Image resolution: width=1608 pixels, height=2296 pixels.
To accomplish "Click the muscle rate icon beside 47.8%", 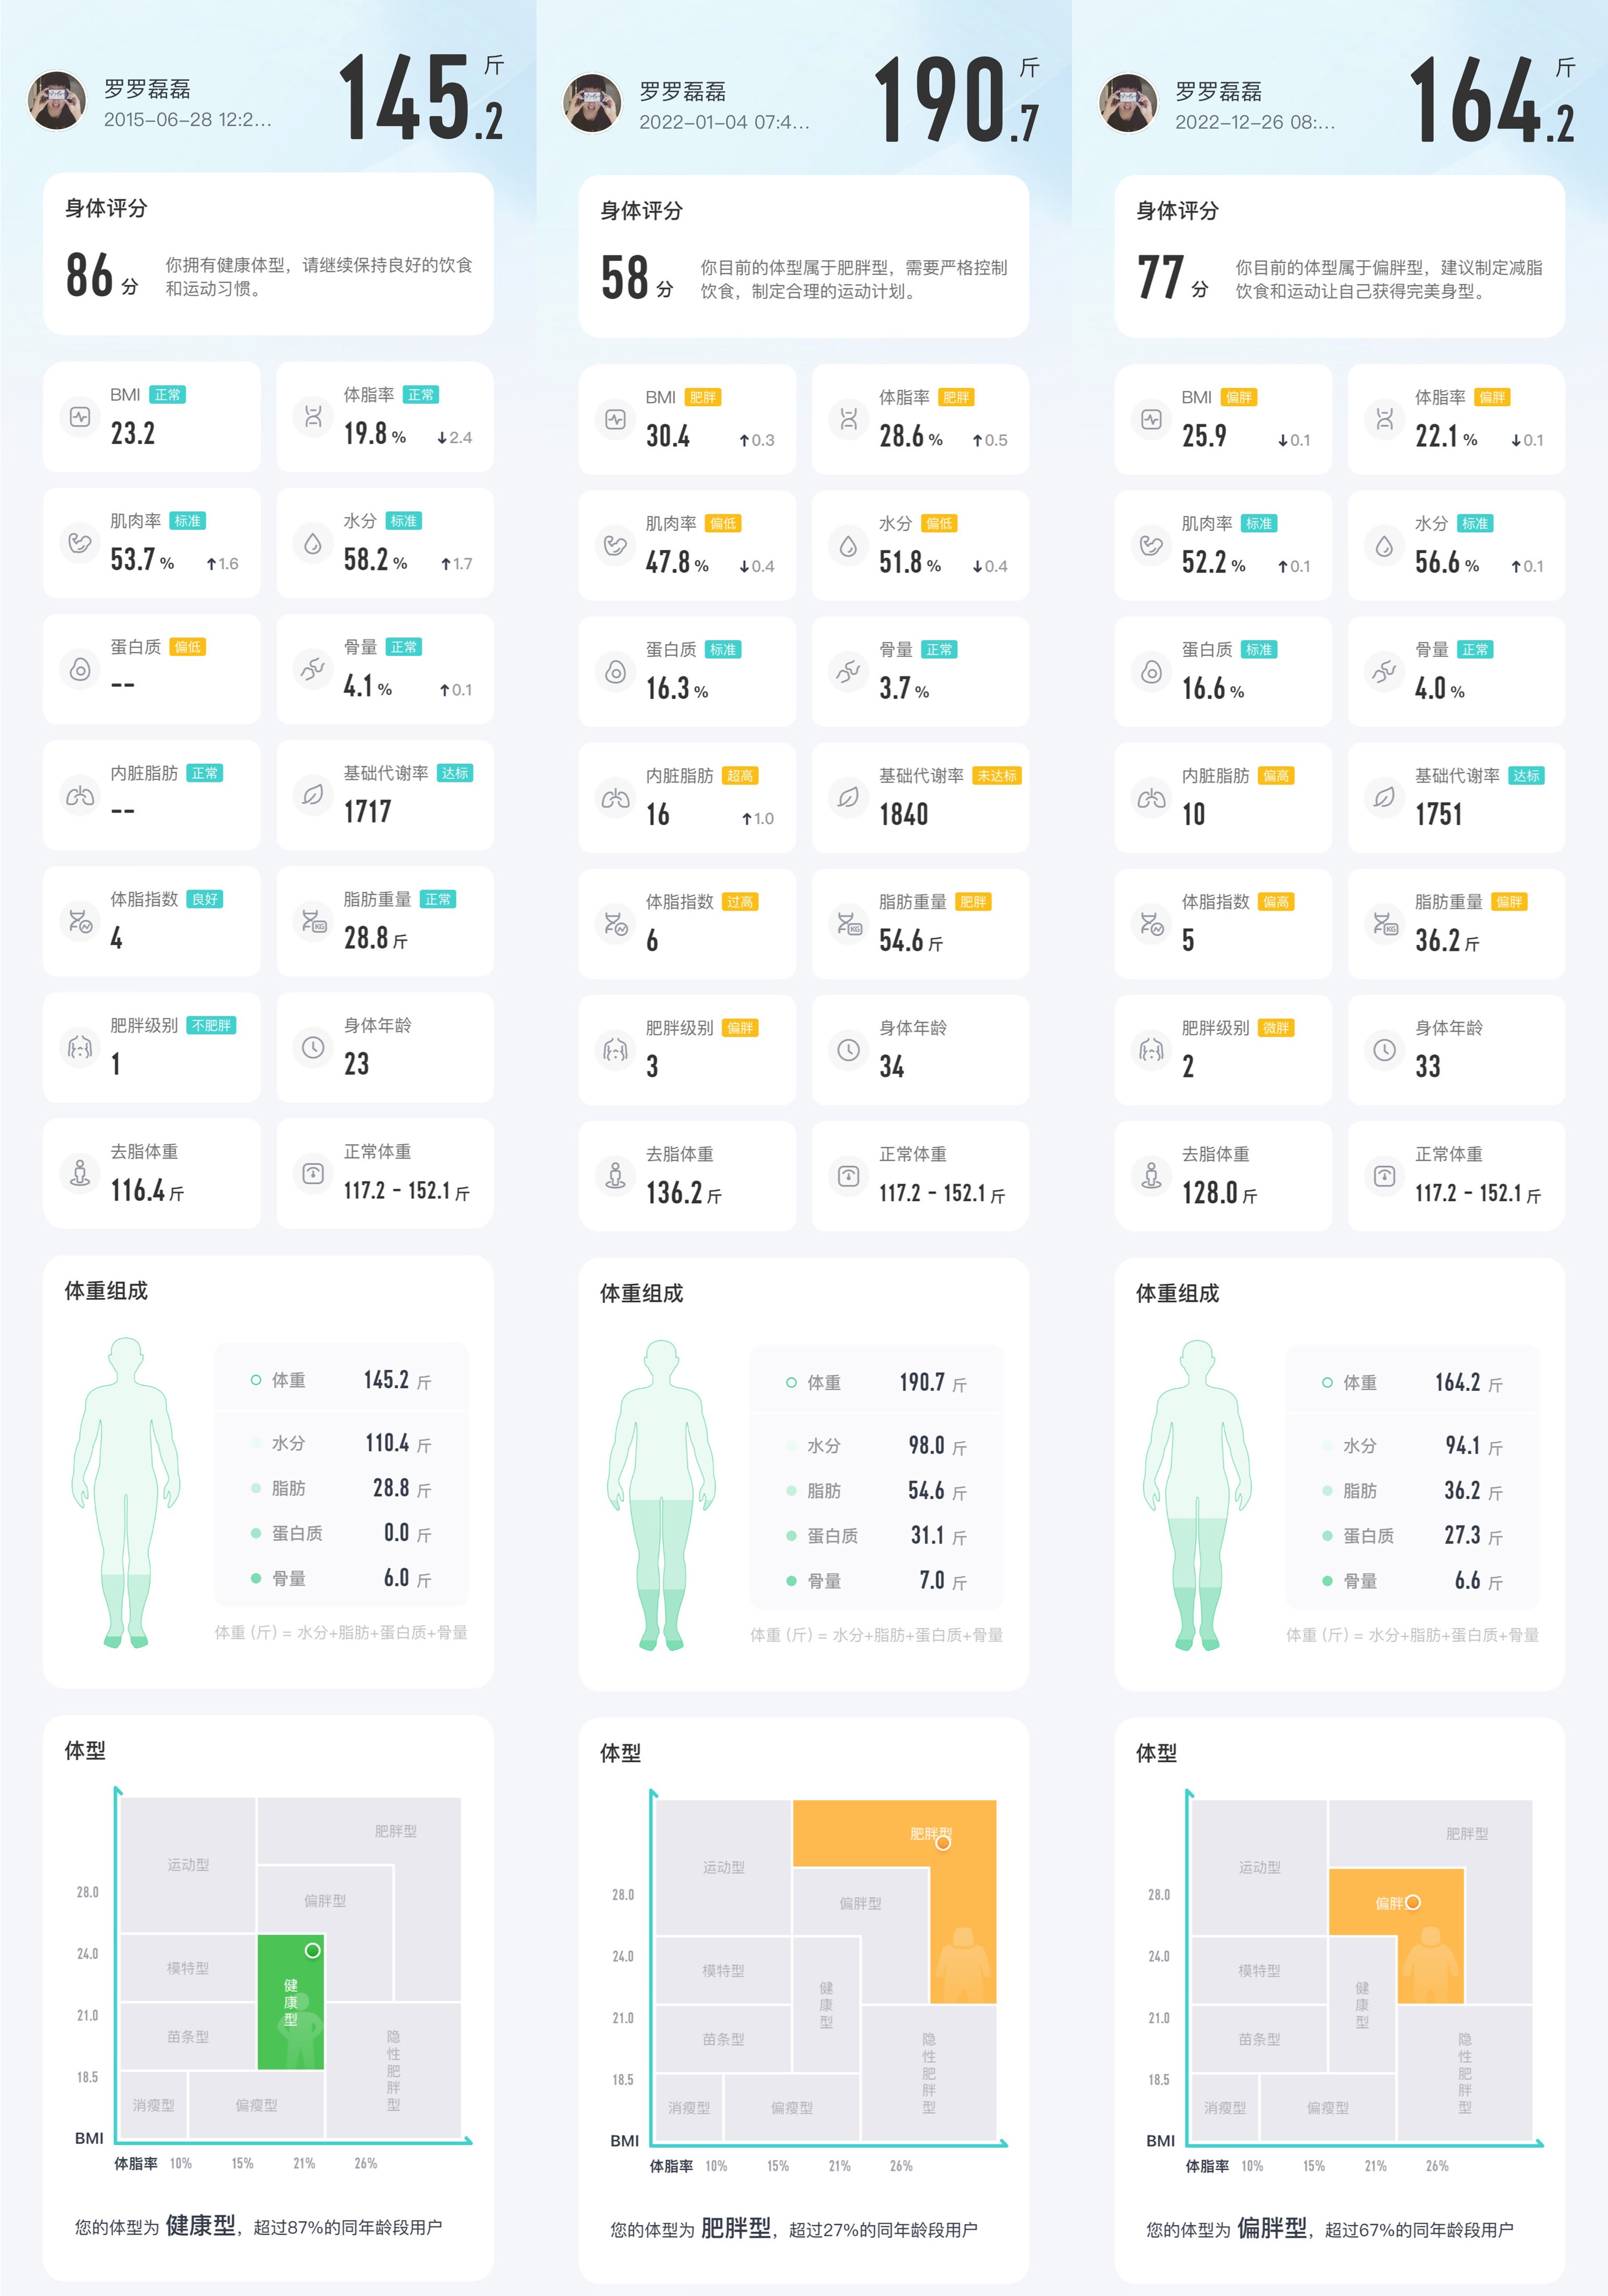I will [x=616, y=545].
